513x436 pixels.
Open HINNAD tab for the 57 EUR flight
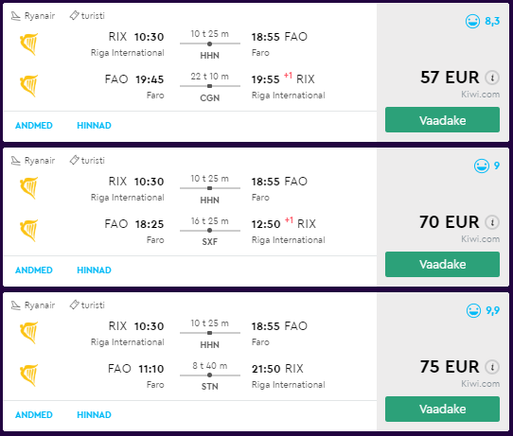94,126
